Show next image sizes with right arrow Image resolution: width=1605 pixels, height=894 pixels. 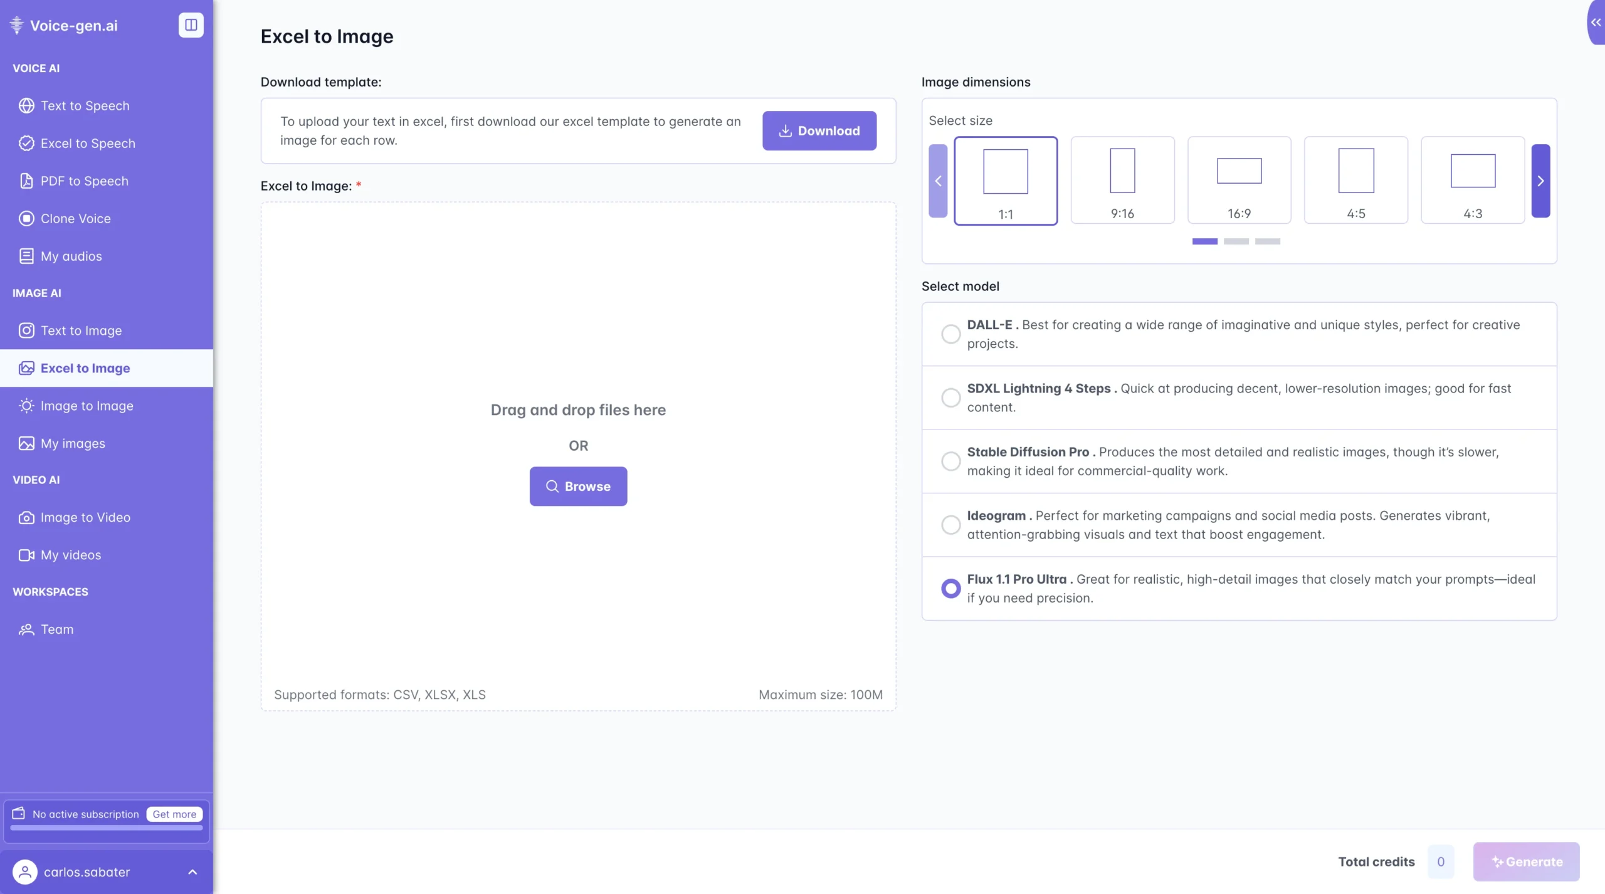coord(1540,181)
